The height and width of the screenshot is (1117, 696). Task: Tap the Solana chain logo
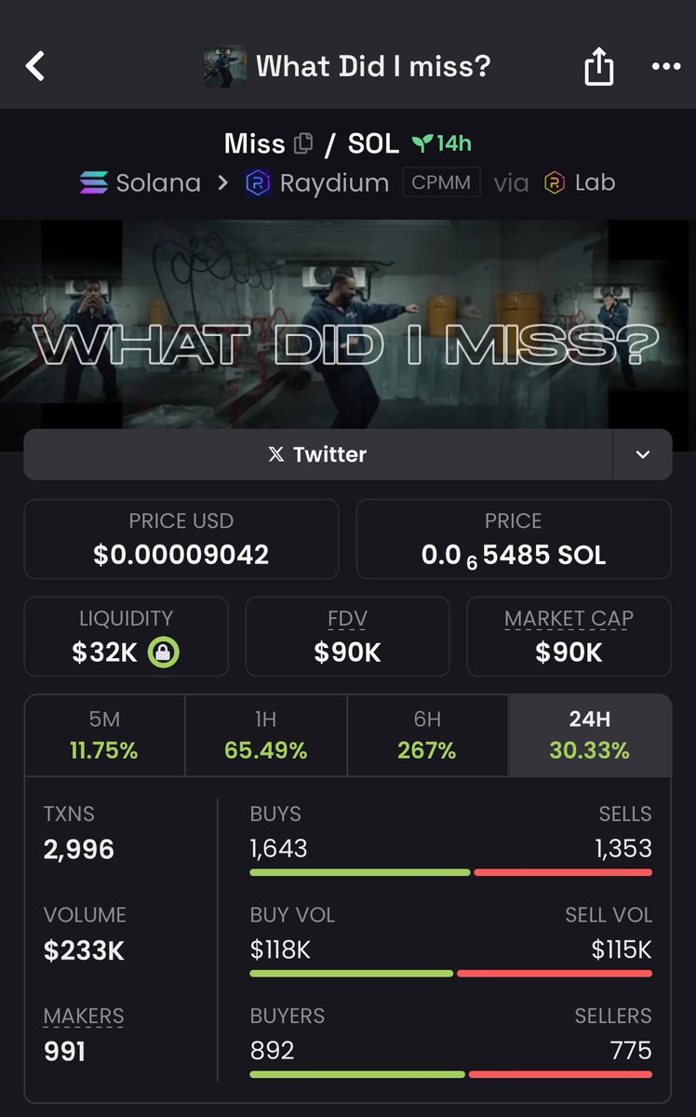point(93,182)
